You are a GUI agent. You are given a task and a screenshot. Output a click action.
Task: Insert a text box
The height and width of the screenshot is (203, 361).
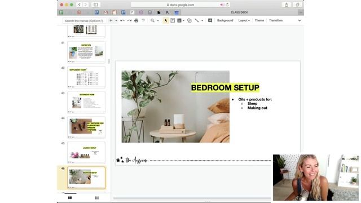click(x=173, y=20)
